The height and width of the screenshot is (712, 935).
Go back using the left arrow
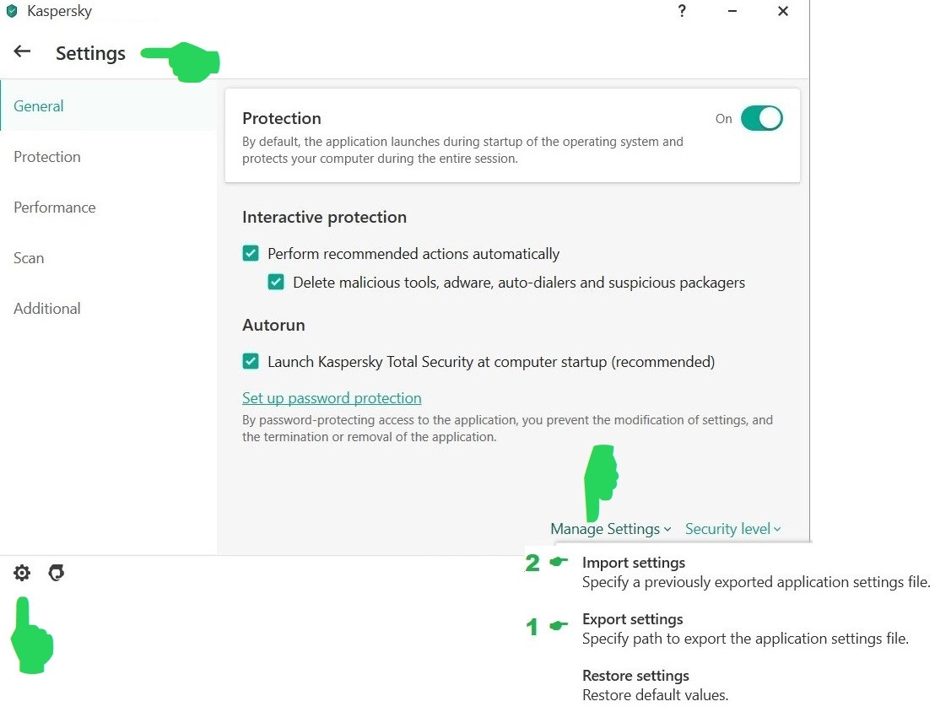(x=22, y=51)
